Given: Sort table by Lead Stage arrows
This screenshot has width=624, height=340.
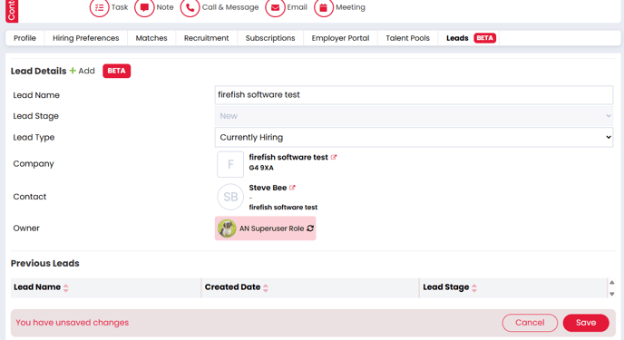Looking at the screenshot, I should [474, 288].
